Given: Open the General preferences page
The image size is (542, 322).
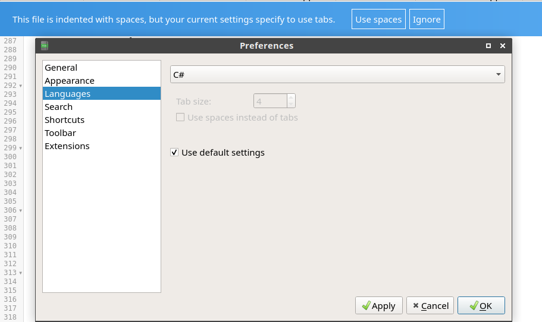Looking at the screenshot, I should coord(102,68).
